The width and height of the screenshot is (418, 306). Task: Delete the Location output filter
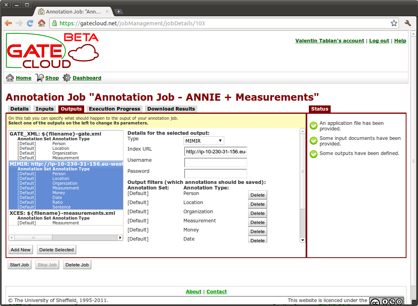pos(258,204)
